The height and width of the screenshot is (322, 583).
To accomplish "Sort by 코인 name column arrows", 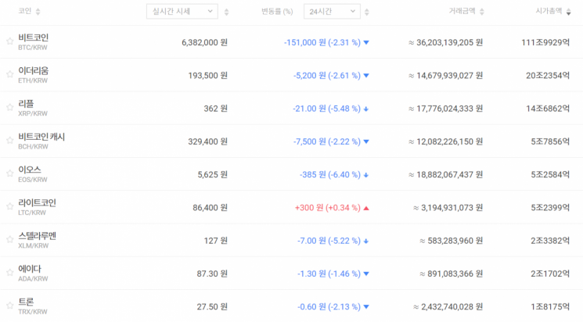I will (x=38, y=12).
